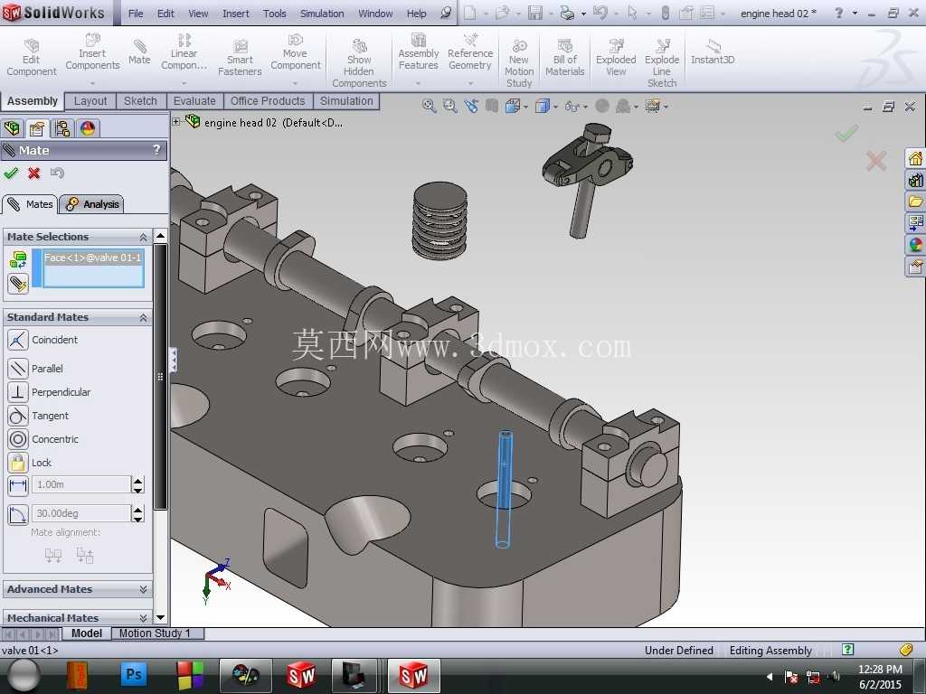This screenshot has width=926, height=694.
Task: Switch to the Evaluate tab
Action: coord(194,101)
